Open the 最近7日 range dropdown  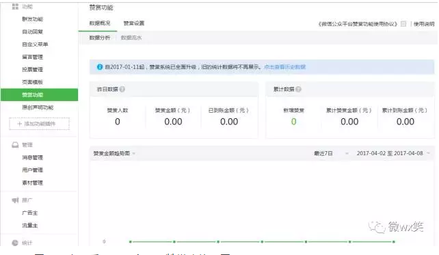pos(331,153)
